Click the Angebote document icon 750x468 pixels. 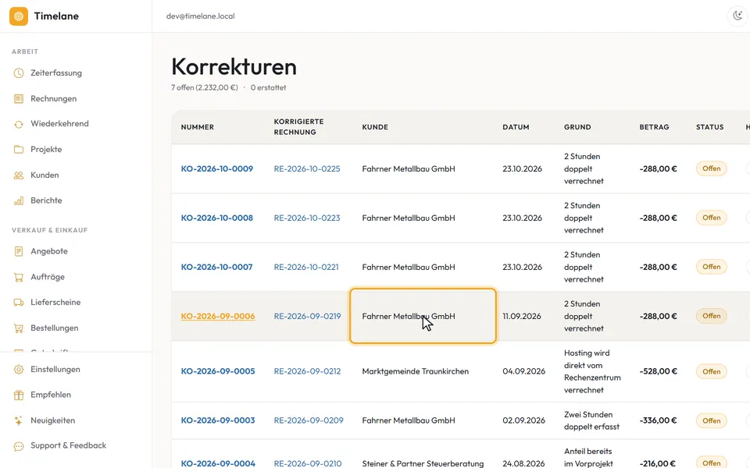tap(19, 251)
